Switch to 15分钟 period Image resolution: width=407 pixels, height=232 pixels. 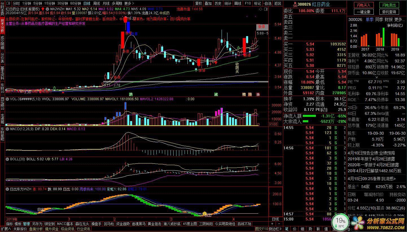pyautogui.click(x=49, y=3)
